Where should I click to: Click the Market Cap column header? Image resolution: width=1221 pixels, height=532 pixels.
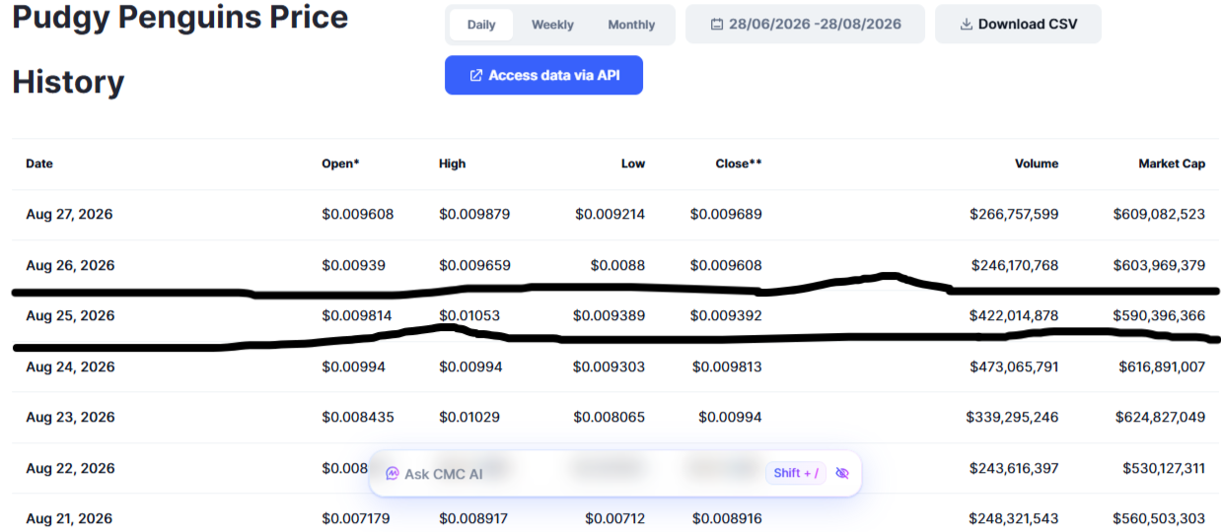[1172, 164]
